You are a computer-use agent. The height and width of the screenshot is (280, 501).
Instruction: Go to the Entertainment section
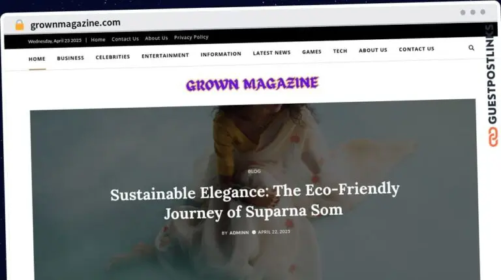[x=165, y=55]
